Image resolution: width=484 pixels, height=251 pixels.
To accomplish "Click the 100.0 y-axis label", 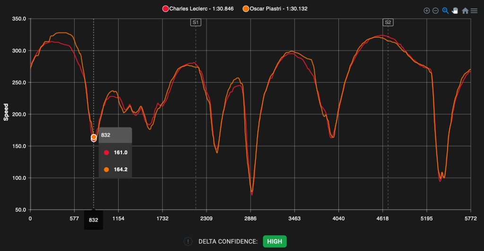I will click(19, 178).
